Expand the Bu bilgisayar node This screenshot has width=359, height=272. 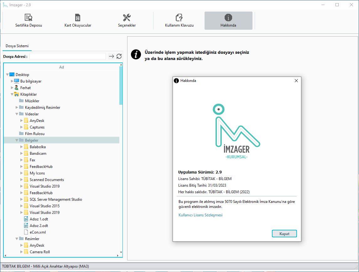point(12,81)
